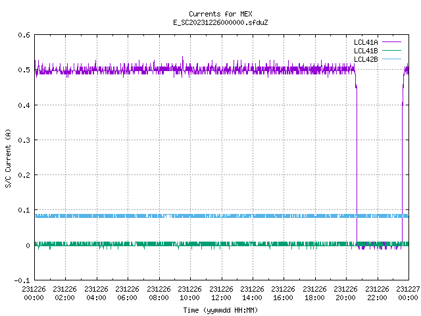Click the y-axis label 'S/C Current (A)'
Viewport: 421px width, 316px height.
click(x=8, y=159)
